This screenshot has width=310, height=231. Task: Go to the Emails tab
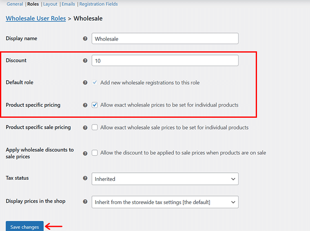point(68,4)
